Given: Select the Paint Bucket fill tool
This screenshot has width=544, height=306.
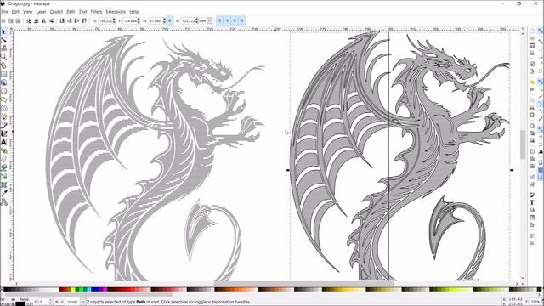Looking at the screenshot, I should coord(3,167).
